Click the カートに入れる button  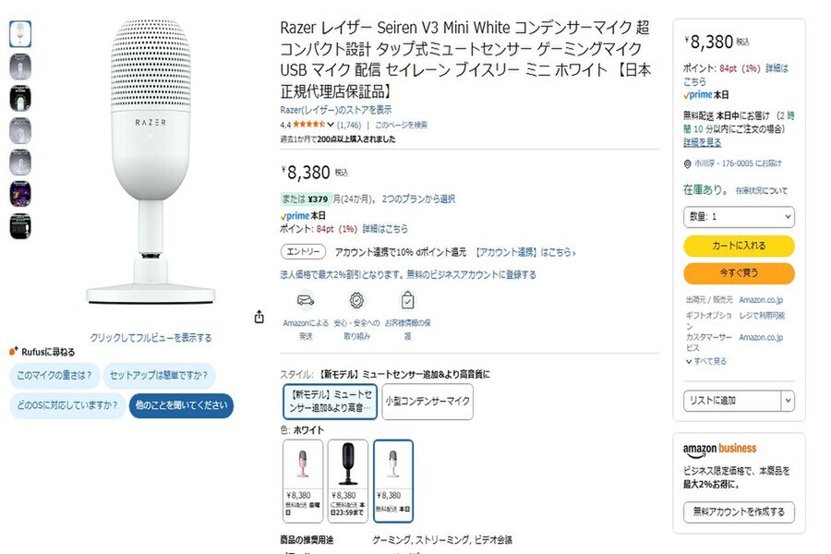739,246
